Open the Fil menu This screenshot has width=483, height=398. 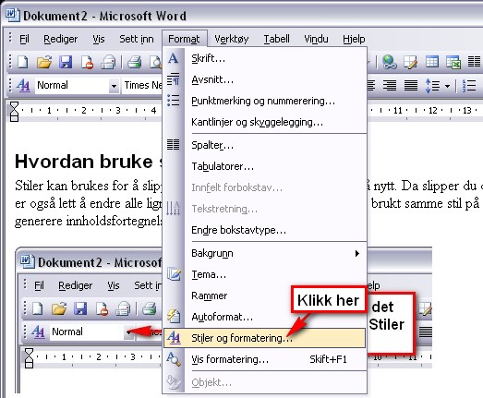[x=24, y=39]
